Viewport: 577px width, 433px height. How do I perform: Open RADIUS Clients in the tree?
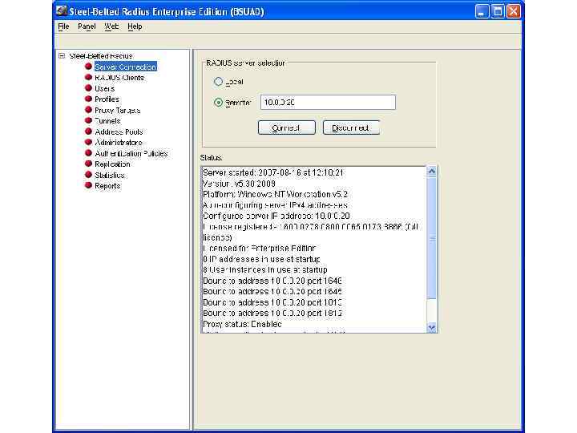click(x=119, y=78)
